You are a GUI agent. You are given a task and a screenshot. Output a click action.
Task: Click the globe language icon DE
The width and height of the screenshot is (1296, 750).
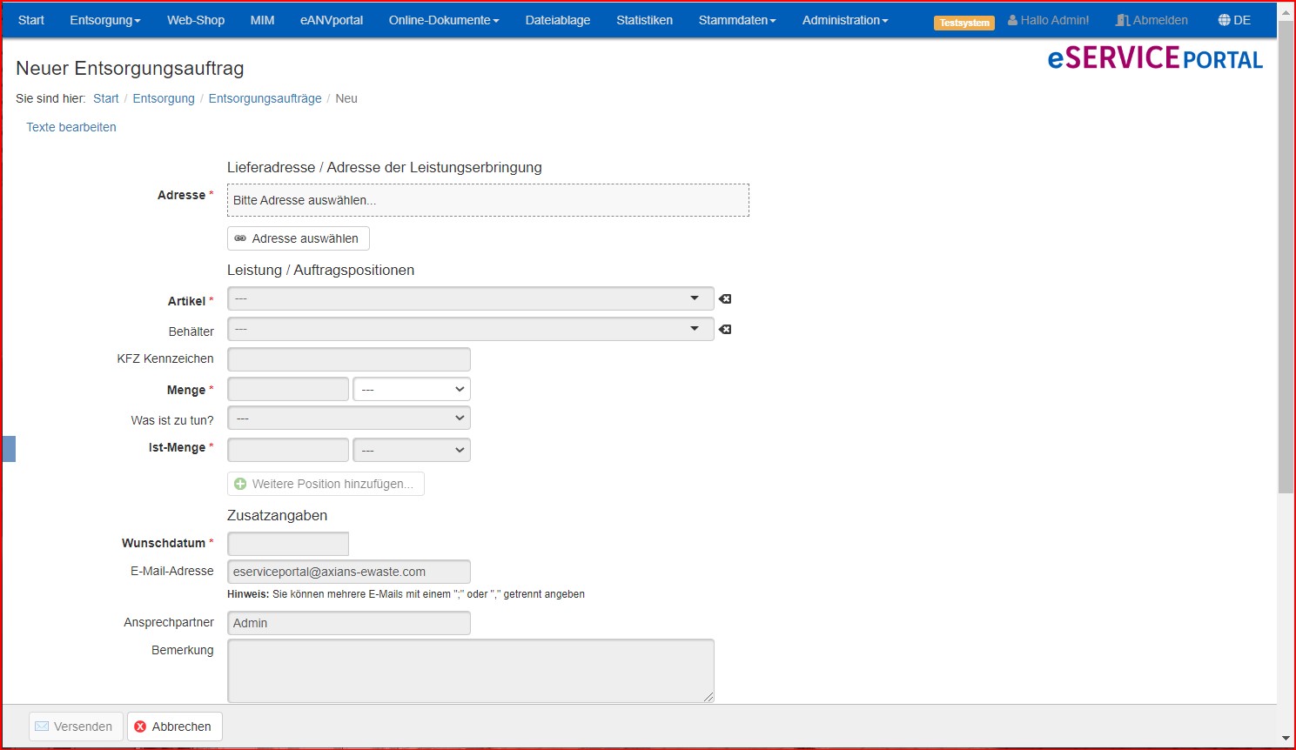click(1224, 20)
